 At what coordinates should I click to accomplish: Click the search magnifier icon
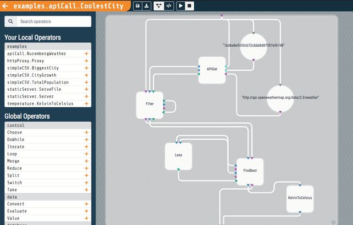[11, 21]
